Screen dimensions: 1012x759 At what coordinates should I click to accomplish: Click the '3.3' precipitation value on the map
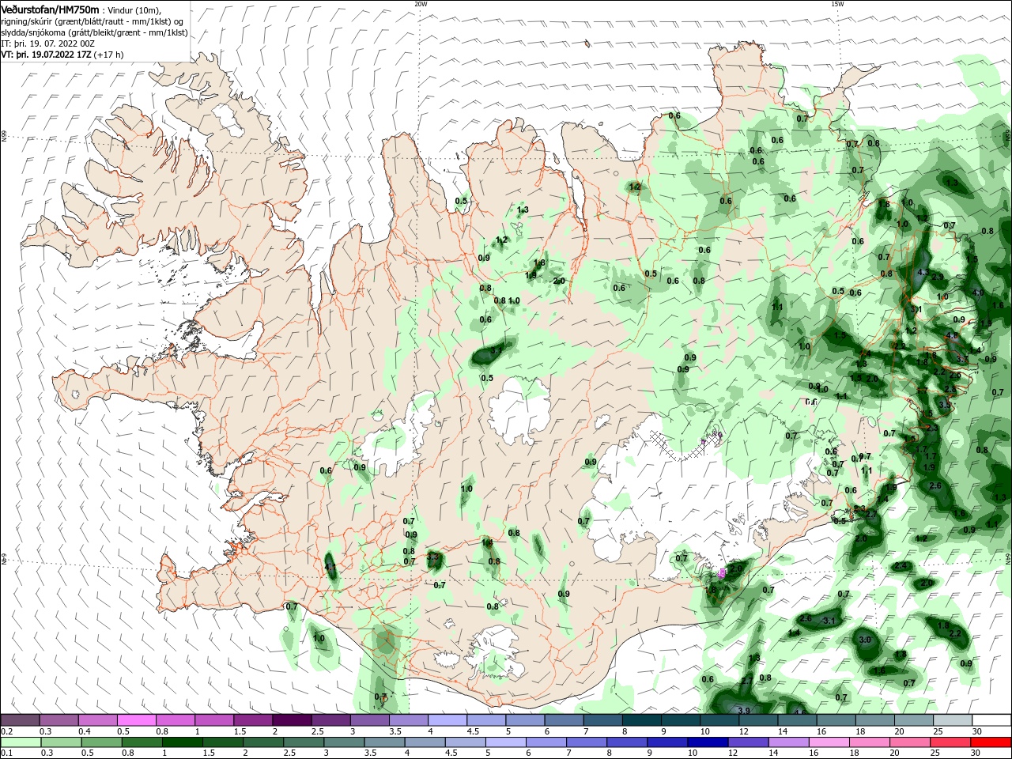(432, 557)
